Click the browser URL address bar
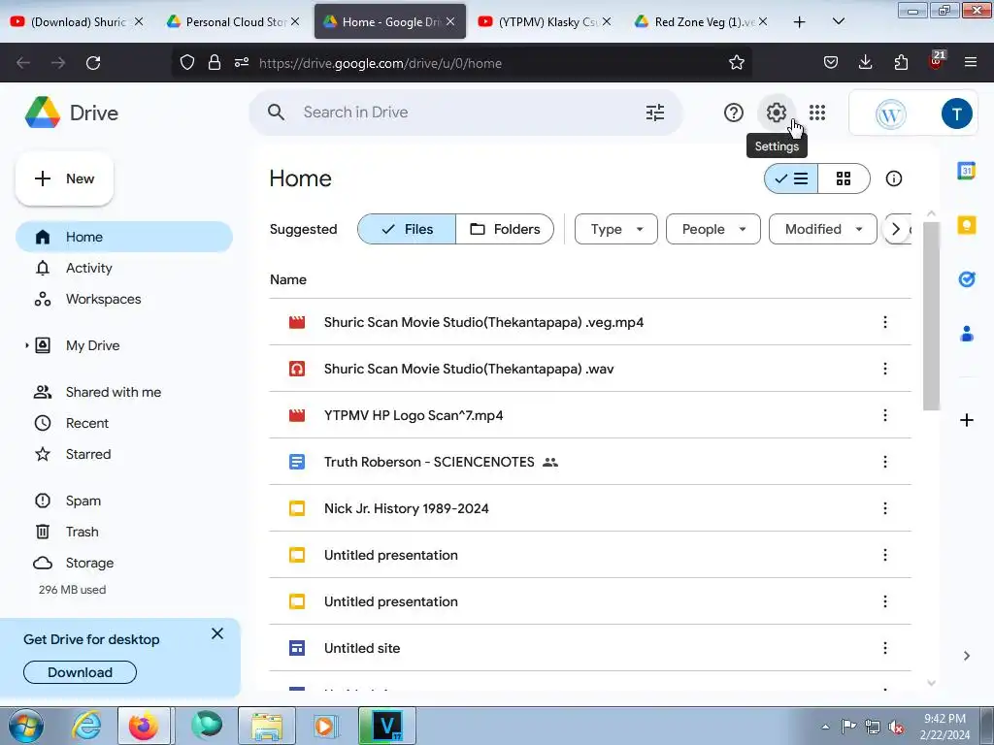This screenshot has height=745, width=994. tap(461, 63)
